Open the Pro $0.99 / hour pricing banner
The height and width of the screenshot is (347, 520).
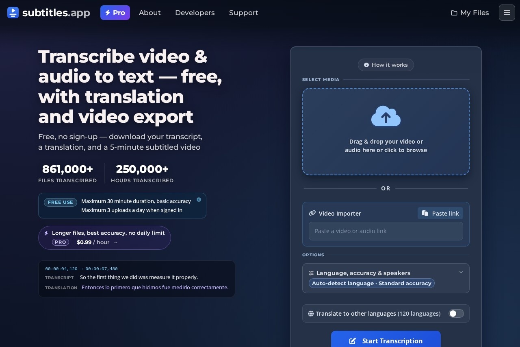pyautogui.click(x=104, y=238)
